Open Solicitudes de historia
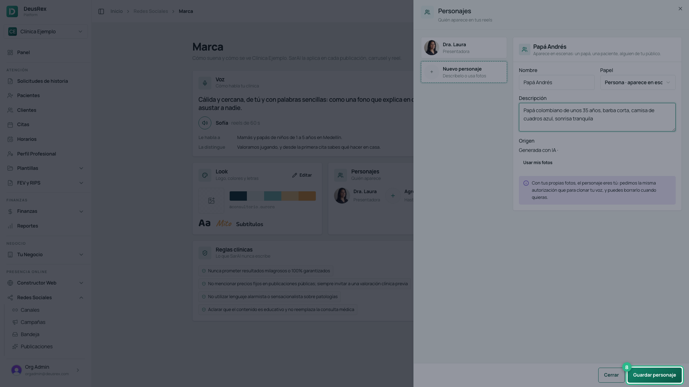 (46, 81)
